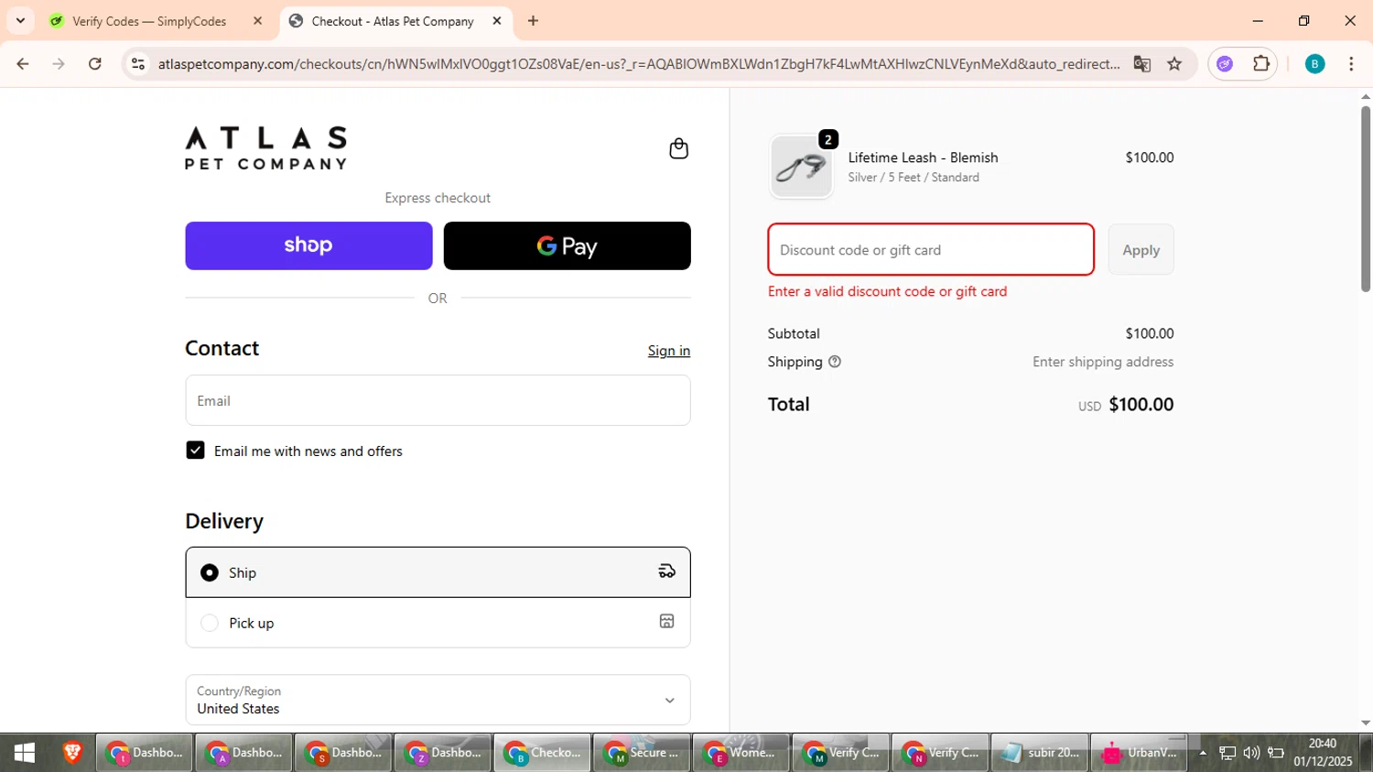Select the Pick up delivery option

coord(438,623)
